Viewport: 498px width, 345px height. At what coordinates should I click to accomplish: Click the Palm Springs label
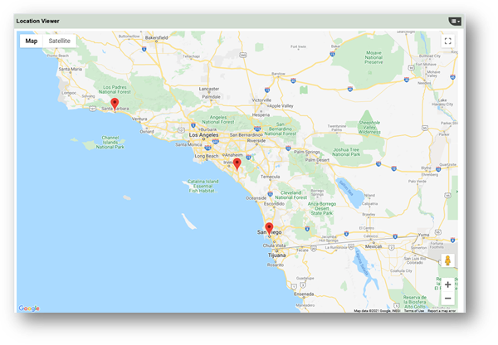coord(306,152)
